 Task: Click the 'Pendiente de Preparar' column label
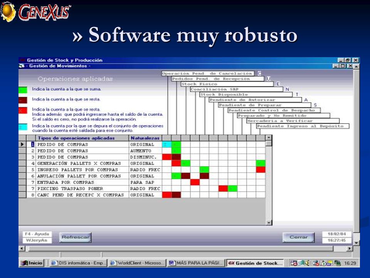(265, 105)
